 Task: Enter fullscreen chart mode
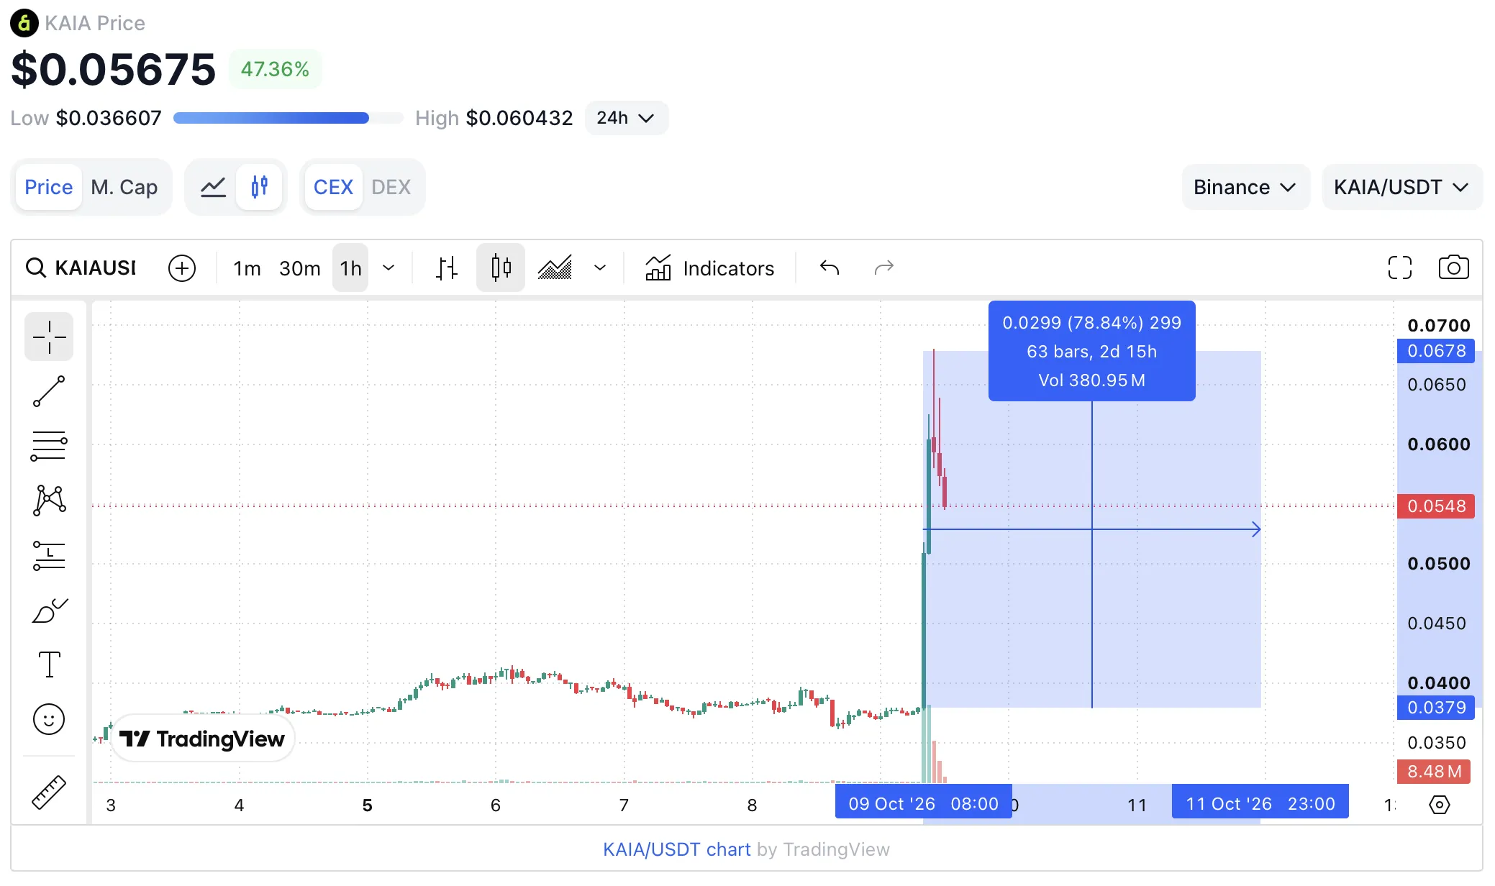pyautogui.click(x=1400, y=268)
